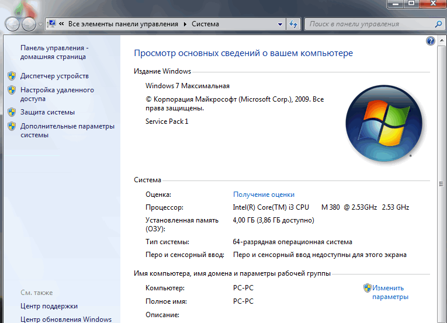Select 'Система' breadcrumb in address bar
Image resolution: width=447 pixels, height=323 pixels.
205,24
